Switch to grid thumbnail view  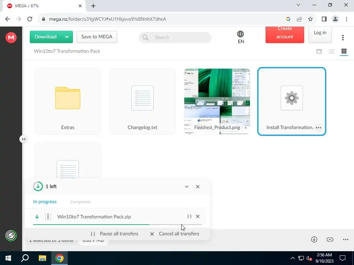(x=344, y=51)
